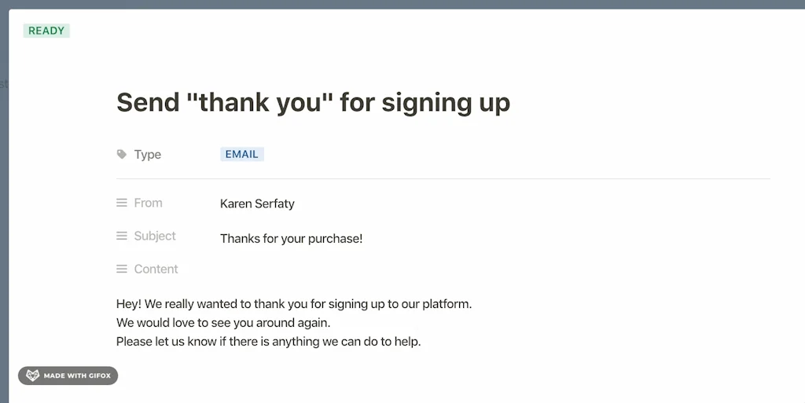The height and width of the screenshot is (403, 805).
Task: Click the Subject property label
Action: coord(155,236)
